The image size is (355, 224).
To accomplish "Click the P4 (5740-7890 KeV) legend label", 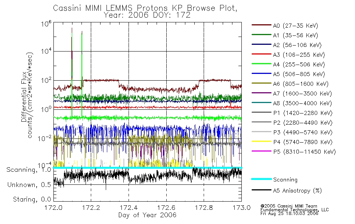I will tap(303, 142).
